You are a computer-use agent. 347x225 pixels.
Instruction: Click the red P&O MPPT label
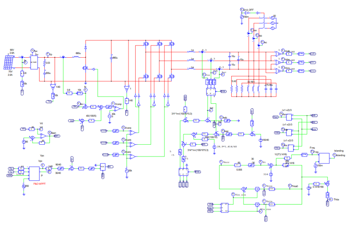click(39, 184)
